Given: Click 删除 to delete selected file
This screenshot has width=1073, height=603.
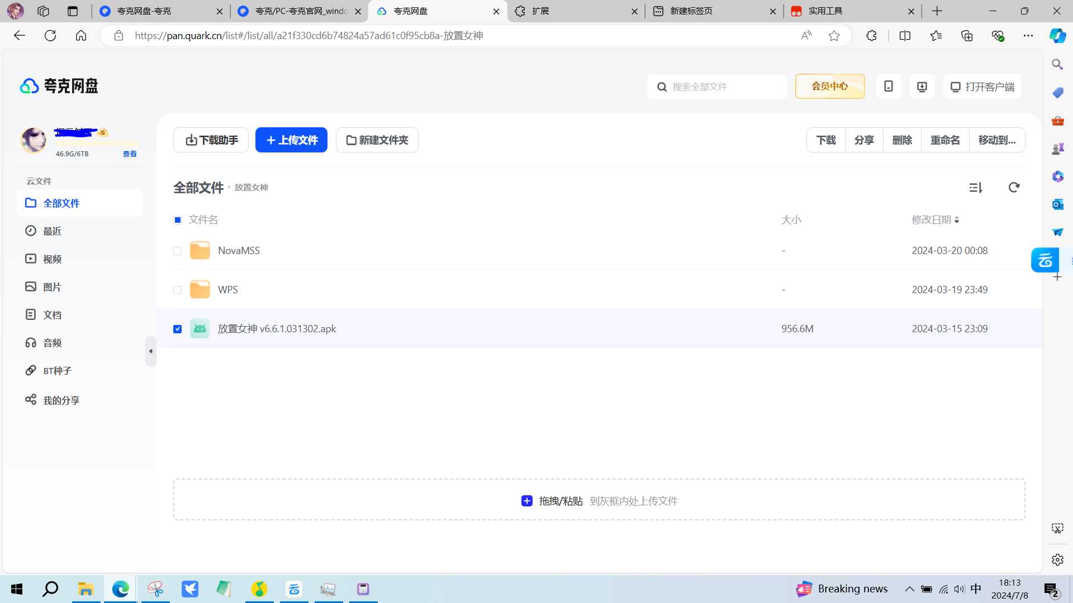Looking at the screenshot, I should pos(902,140).
